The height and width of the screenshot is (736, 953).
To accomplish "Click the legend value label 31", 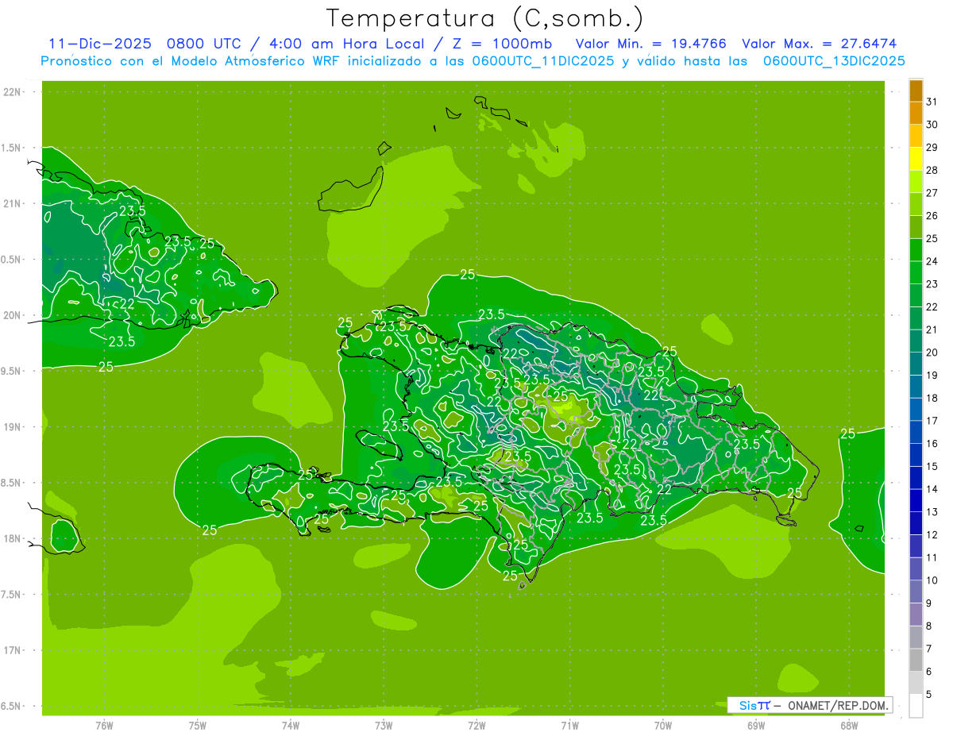I will click(x=932, y=102).
